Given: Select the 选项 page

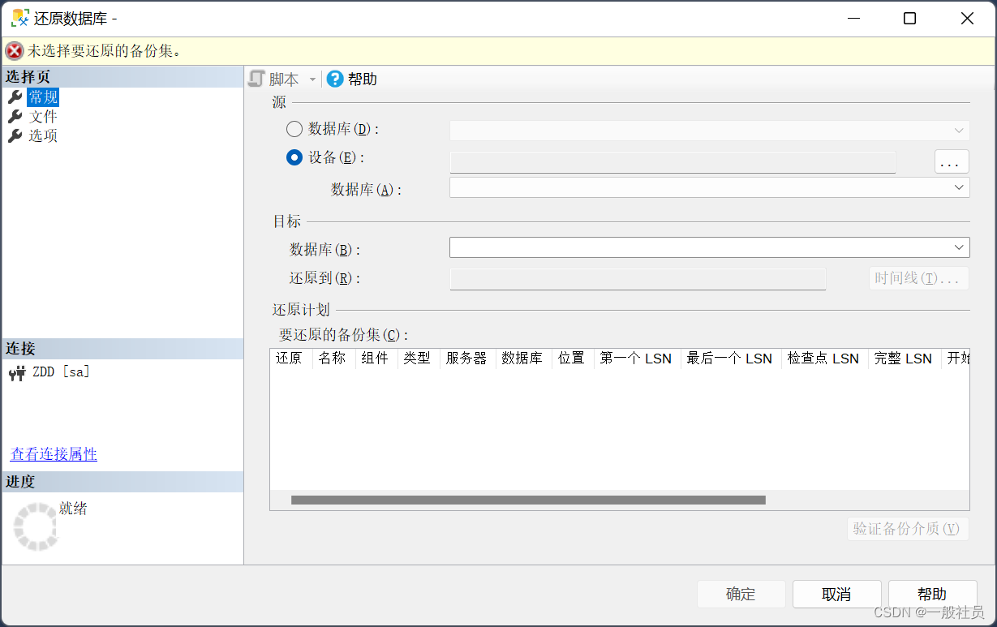Looking at the screenshot, I should (x=43, y=135).
